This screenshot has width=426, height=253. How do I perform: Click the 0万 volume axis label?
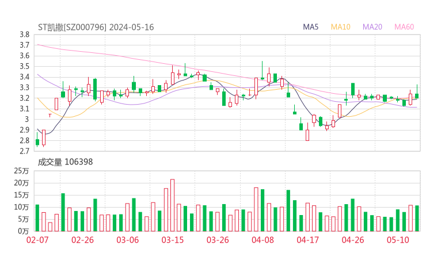pos(24,231)
